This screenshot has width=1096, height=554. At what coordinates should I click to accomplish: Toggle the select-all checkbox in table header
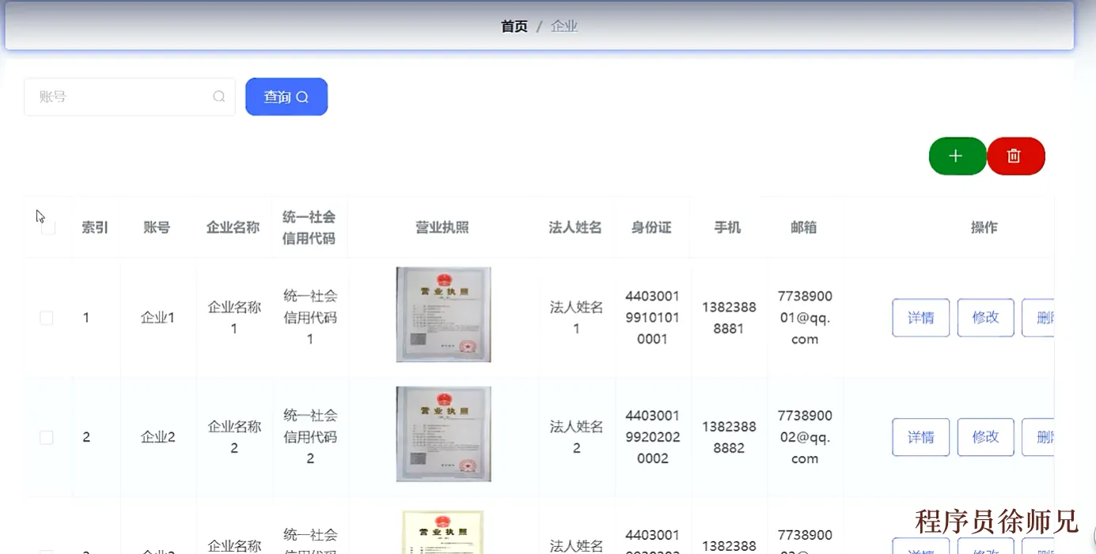pyautogui.click(x=48, y=228)
